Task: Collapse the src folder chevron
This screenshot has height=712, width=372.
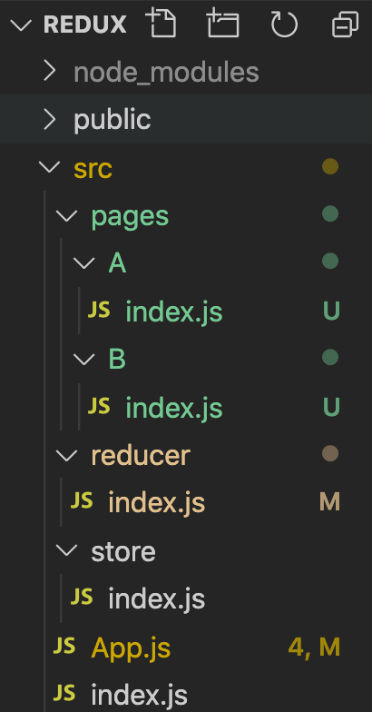Action: click(x=49, y=167)
